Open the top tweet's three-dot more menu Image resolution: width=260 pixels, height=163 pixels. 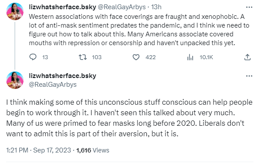(x=249, y=7)
